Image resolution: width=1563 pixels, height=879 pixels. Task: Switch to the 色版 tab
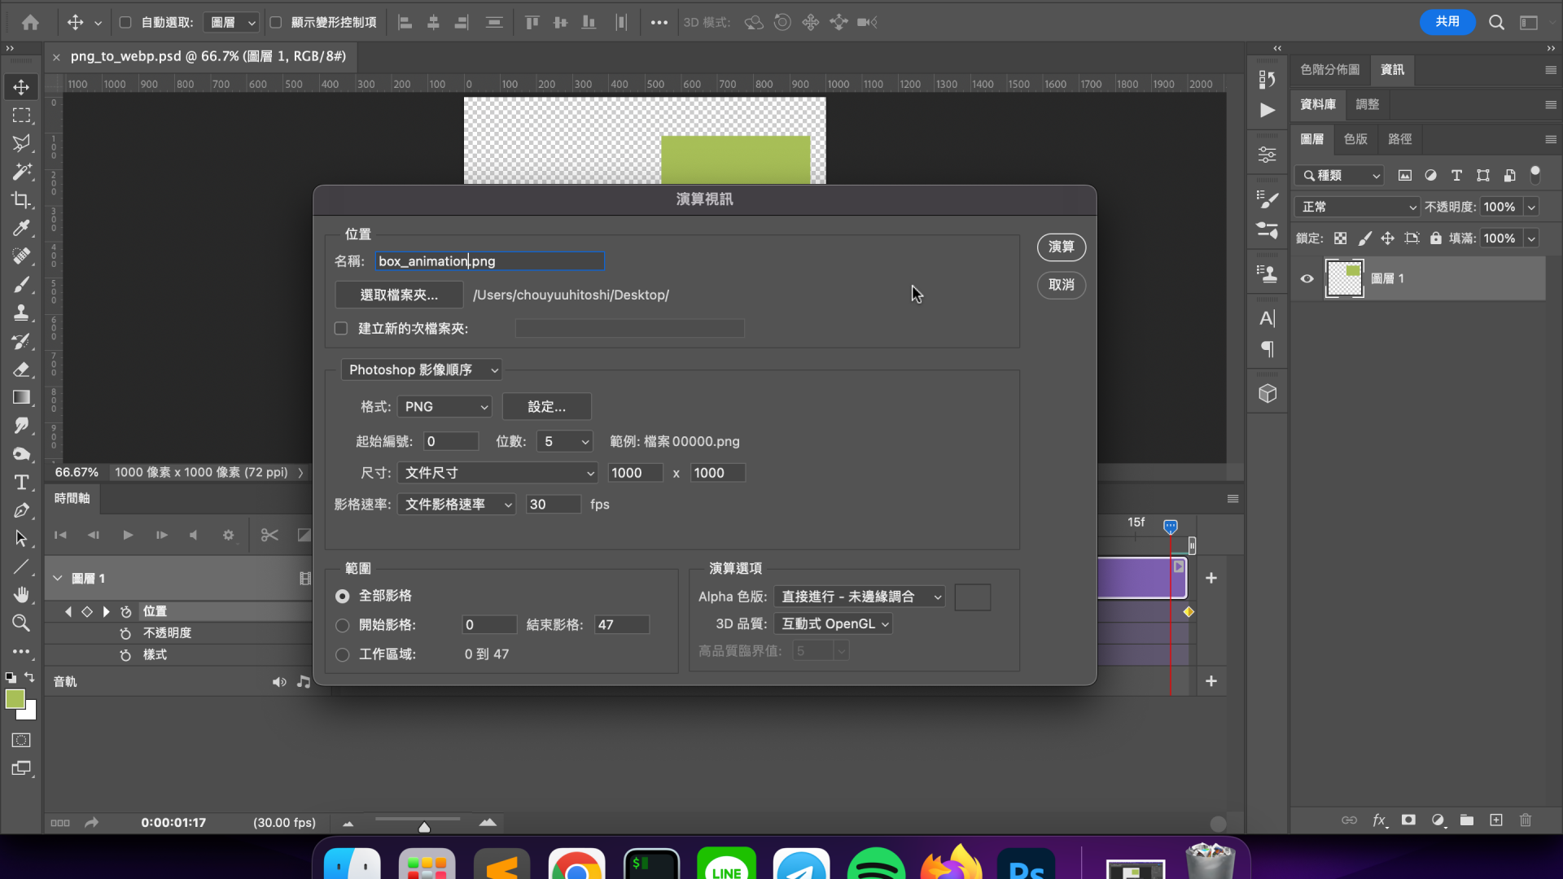1355,139
